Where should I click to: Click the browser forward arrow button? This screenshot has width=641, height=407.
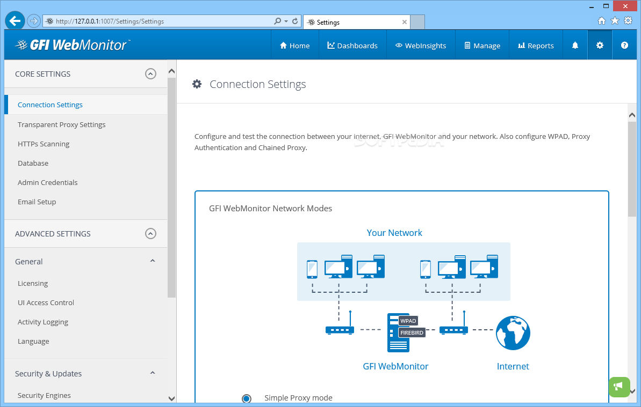coord(34,21)
